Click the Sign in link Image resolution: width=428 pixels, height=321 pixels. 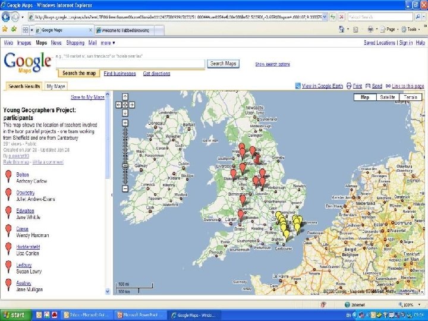click(x=406, y=43)
